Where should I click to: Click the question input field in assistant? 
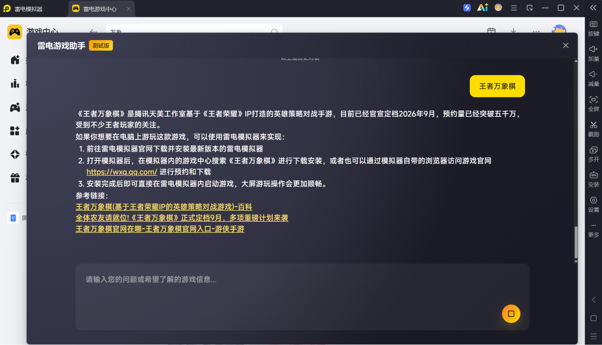(302, 297)
